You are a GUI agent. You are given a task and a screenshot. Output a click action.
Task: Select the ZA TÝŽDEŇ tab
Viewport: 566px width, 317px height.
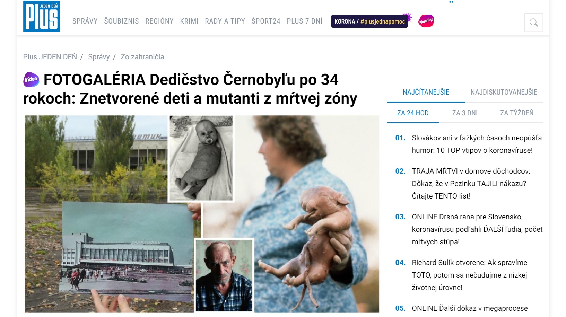[517, 113]
